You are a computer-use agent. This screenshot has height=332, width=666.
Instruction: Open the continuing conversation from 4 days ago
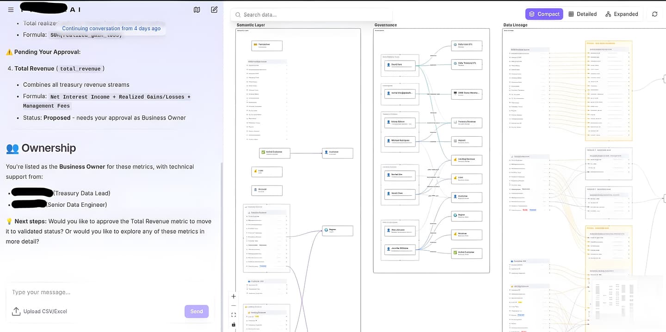coord(112,28)
